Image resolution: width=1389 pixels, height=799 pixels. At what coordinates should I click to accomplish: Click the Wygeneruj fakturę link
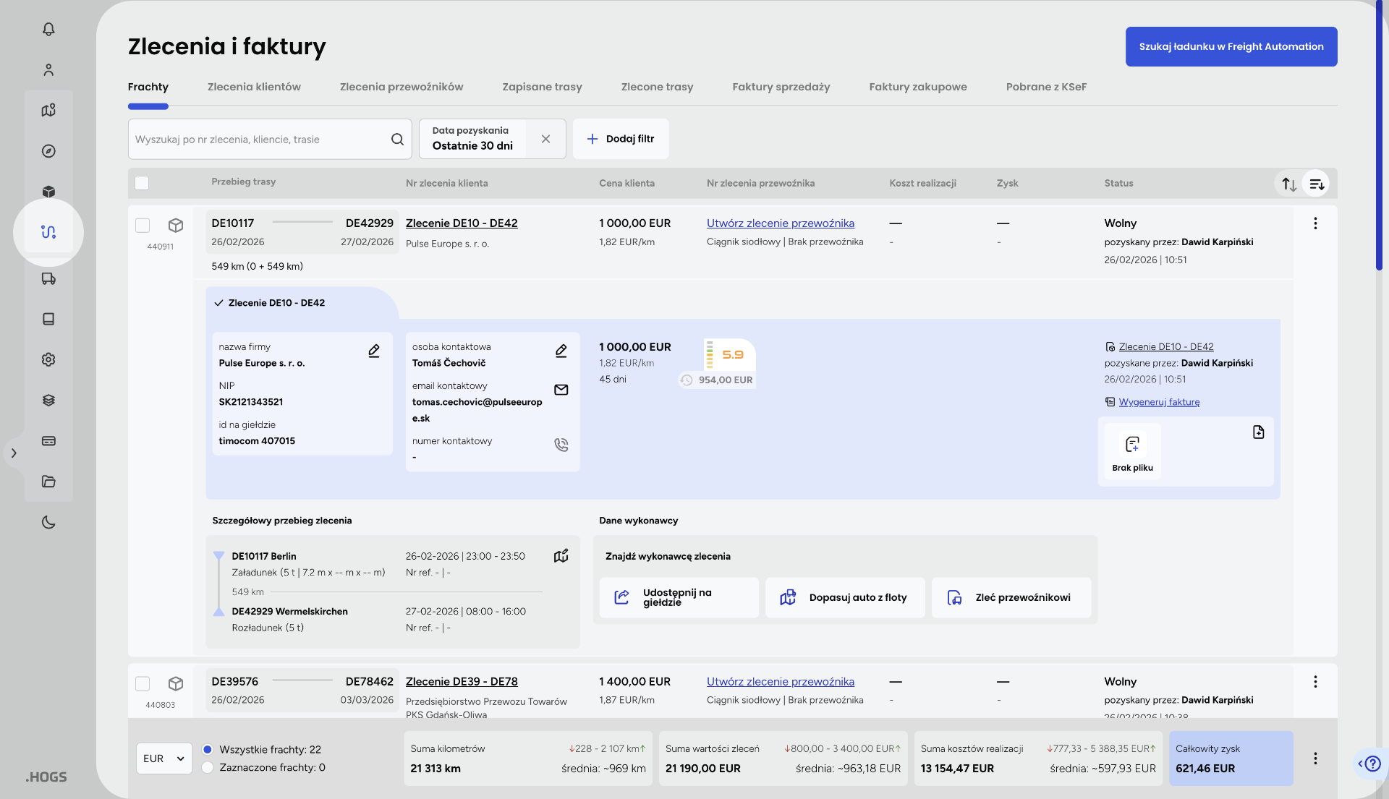(x=1159, y=402)
